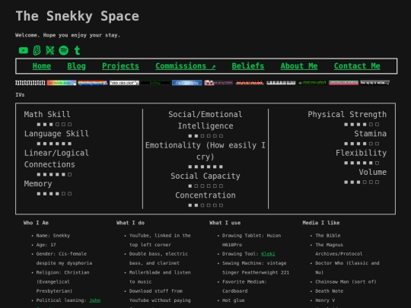Click the 'Name: Snekky' list item
The image size is (411, 308).
coord(53,236)
